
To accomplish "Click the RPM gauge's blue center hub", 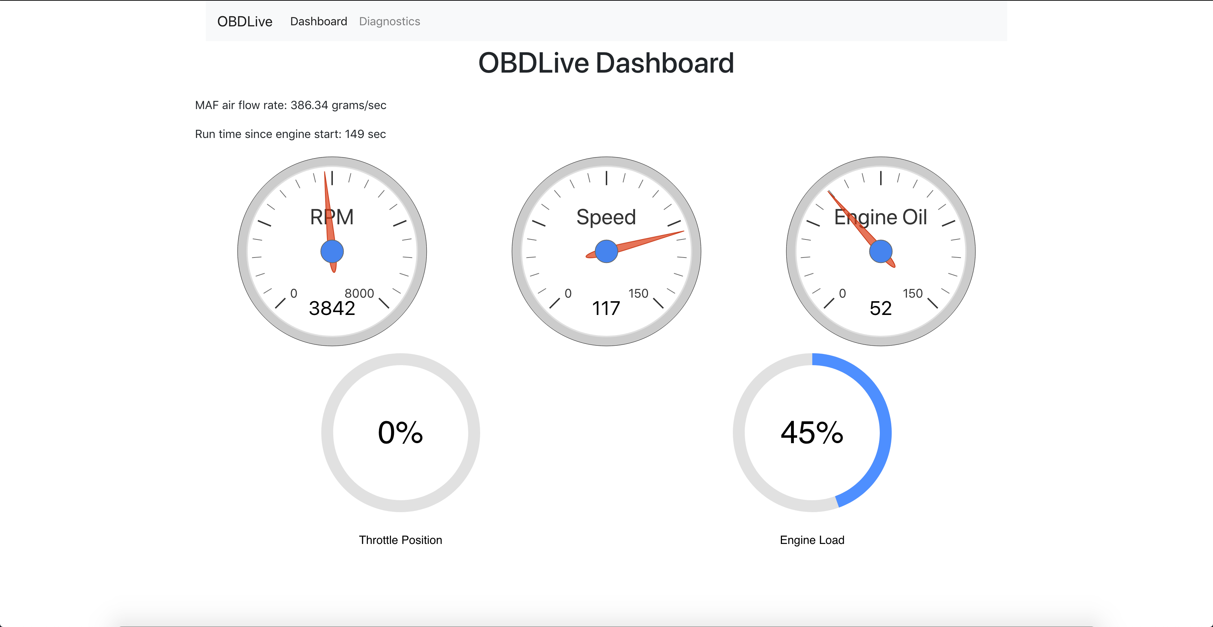I will pyautogui.click(x=332, y=251).
